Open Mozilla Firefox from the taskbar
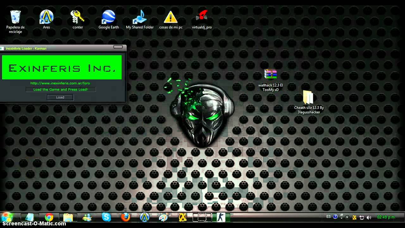 (x=126, y=217)
